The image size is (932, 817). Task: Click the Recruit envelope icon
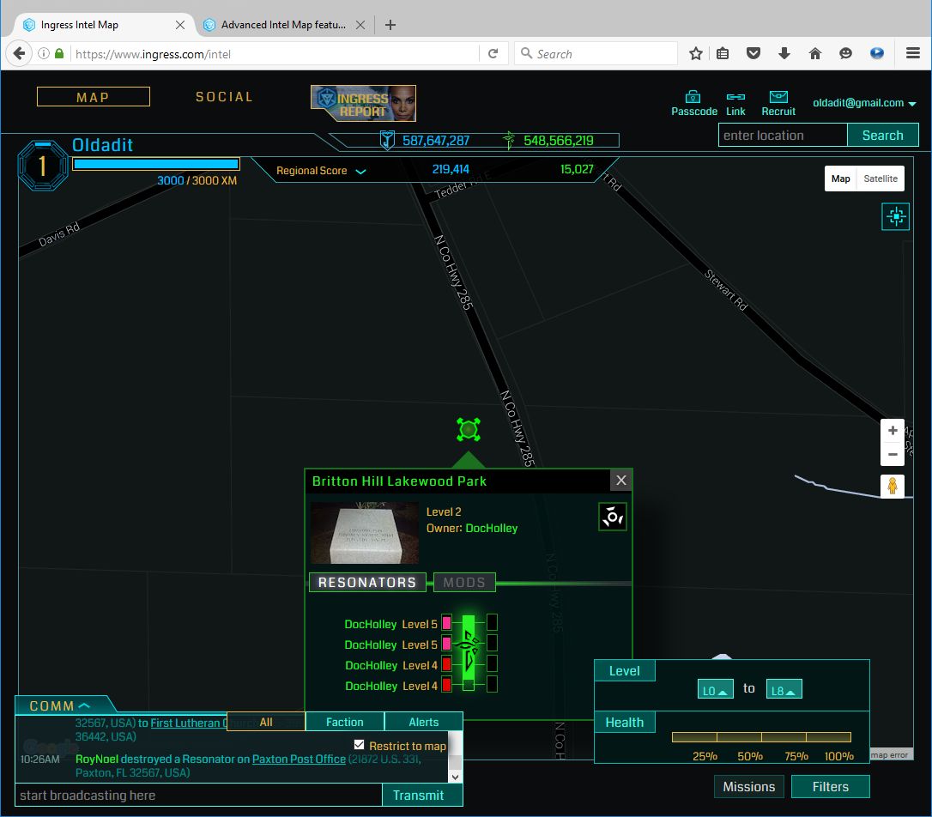point(778,97)
